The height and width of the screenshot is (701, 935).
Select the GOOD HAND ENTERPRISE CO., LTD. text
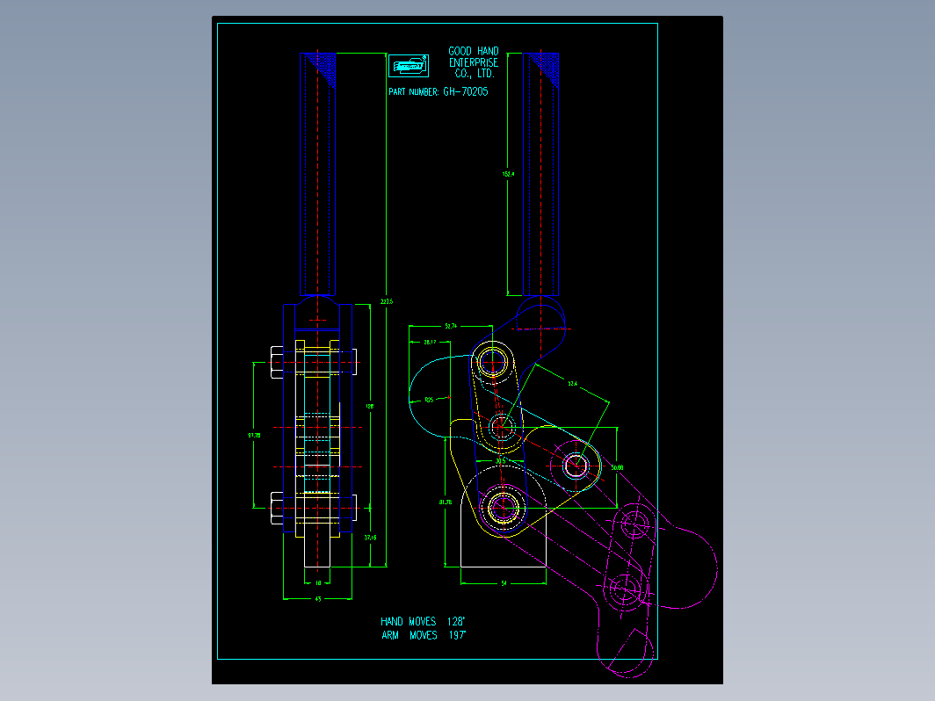474,62
